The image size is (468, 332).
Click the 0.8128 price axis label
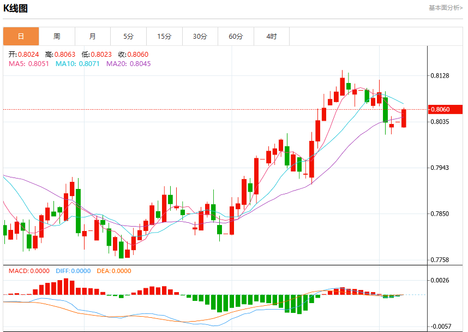pyautogui.click(x=440, y=75)
